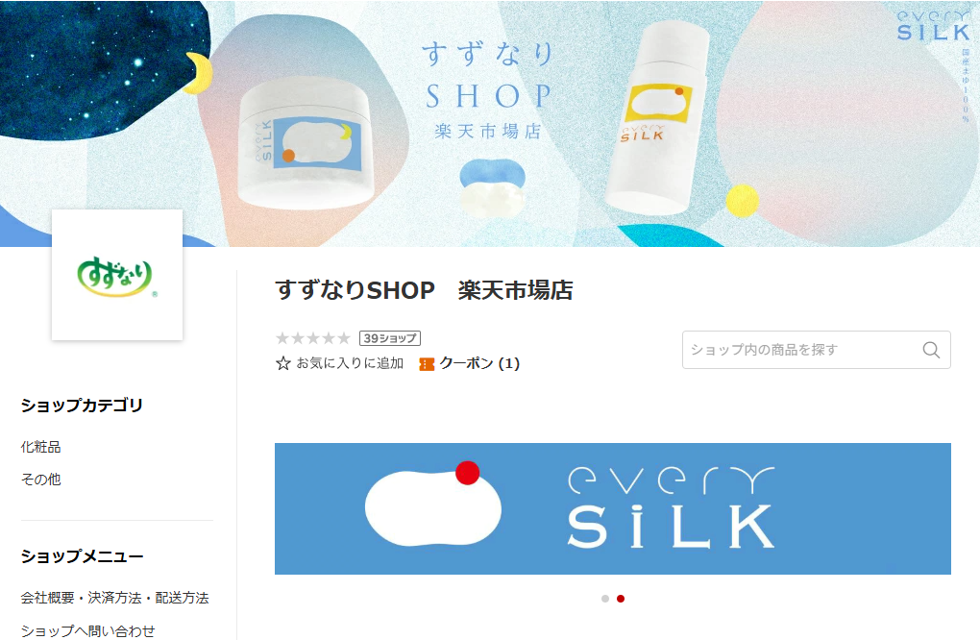Click the every SILK slider banner

tap(613, 508)
